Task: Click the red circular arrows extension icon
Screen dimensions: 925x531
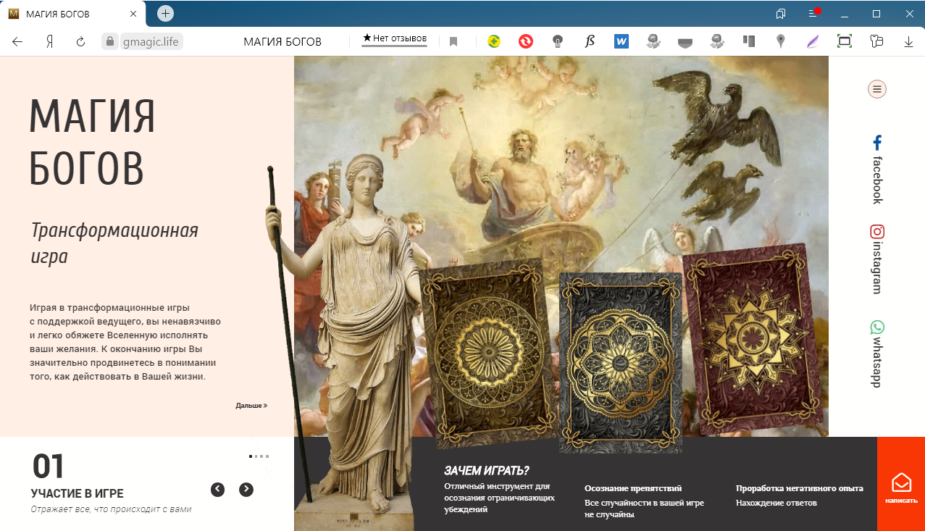Action: [x=526, y=41]
